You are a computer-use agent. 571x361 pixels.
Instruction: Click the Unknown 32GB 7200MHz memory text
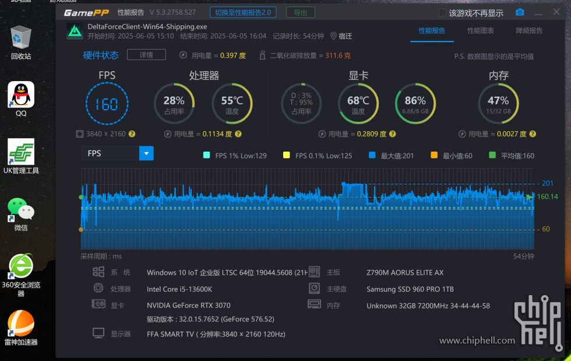(x=428, y=306)
